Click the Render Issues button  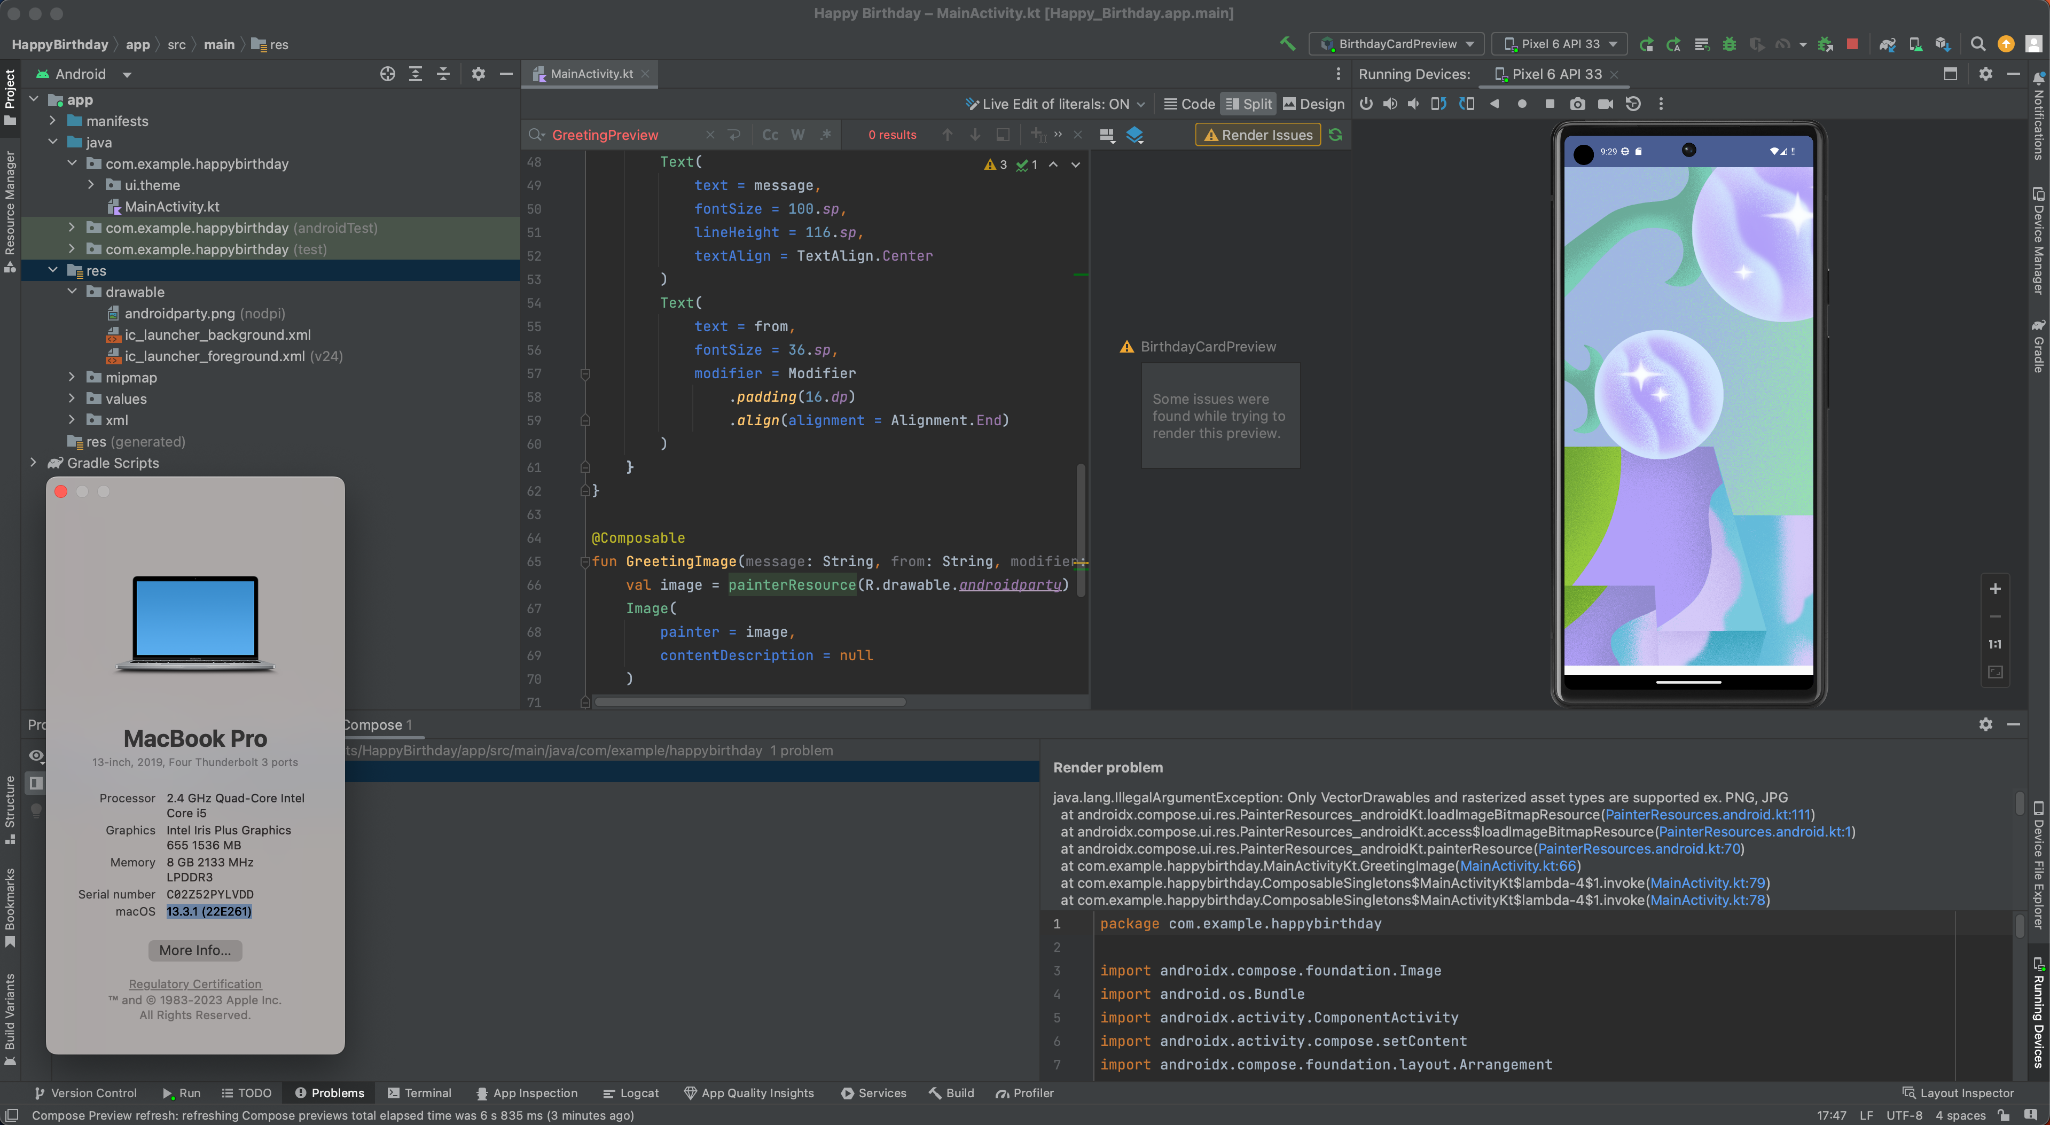click(1258, 135)
